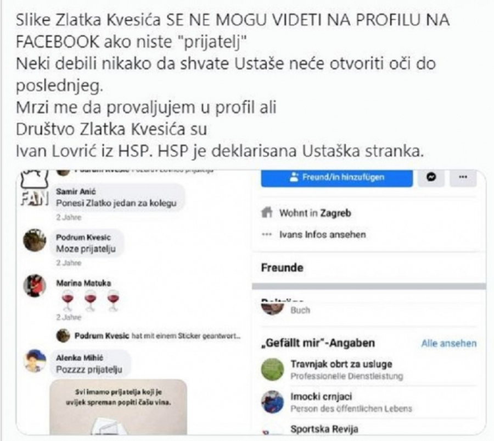The width and height of the screenshot is (494, 441).
Task: Click Alle ansehen link for likes
Action: (449, 344)
